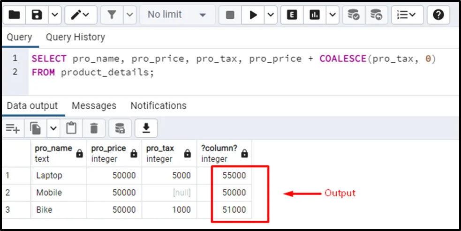Image resolution: width=461 pixels, height=231 pixels.
Task: Click the Filter funnel icon
Action: [x=112, y=15]
